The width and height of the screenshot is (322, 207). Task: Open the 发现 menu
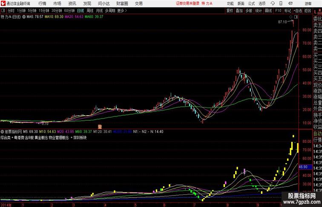pyautogui.click(x=87, y=3)
